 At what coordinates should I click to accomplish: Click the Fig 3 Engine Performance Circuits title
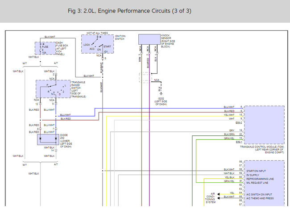[129, 11]
